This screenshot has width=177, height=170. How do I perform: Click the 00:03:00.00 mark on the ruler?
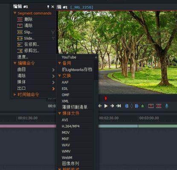click(x=149, y=118)
